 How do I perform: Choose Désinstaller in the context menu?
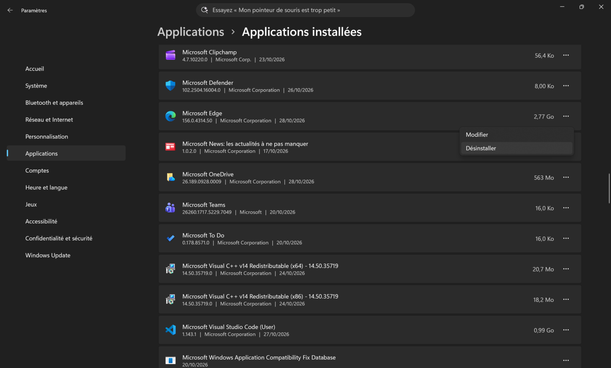click(517, 148)
